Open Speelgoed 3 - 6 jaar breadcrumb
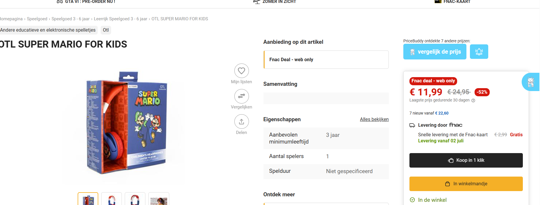540x205 pixels. pos(70,19)
